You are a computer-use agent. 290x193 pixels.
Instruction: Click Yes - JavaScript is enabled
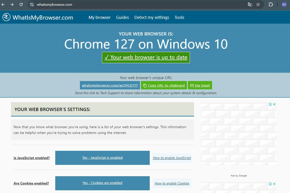tap(102, 158)
